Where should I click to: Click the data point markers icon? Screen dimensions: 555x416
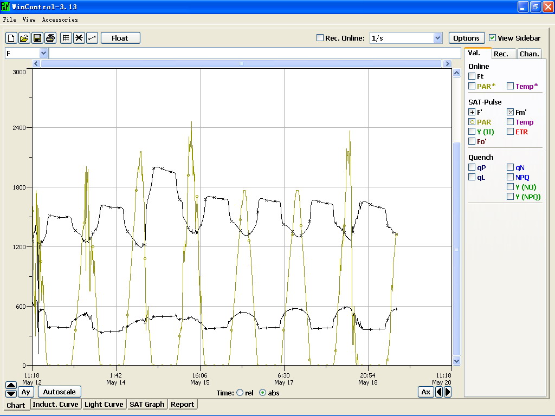[x=79, y=38]
